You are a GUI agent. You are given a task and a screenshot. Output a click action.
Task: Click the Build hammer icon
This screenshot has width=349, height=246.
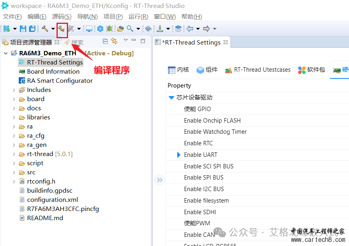pos(45,29)
